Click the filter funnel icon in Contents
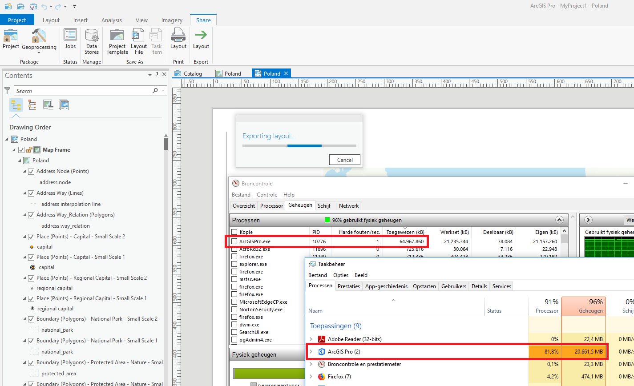This screenshot has width=634, height=386. (8, 91)
